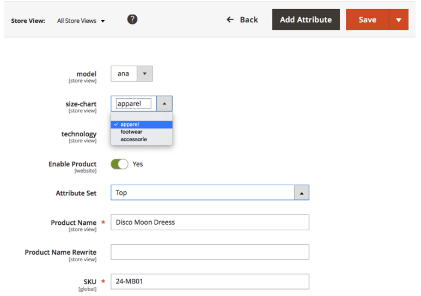Click the Product Name text field
This screenshot has height=296, width=421.
210,222
